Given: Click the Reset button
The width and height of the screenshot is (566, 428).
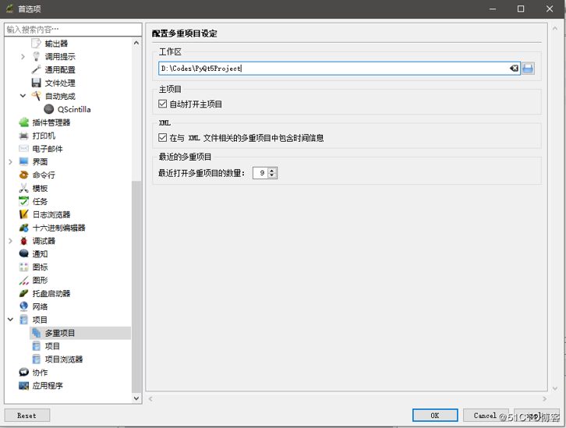Looking at the screenshot, I should click(27, 416).
